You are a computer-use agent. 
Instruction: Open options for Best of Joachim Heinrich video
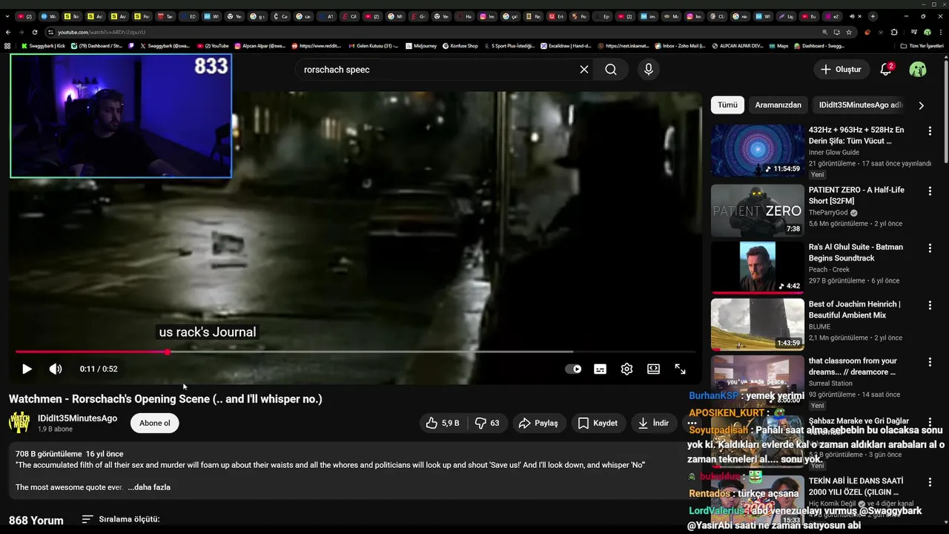930,305
